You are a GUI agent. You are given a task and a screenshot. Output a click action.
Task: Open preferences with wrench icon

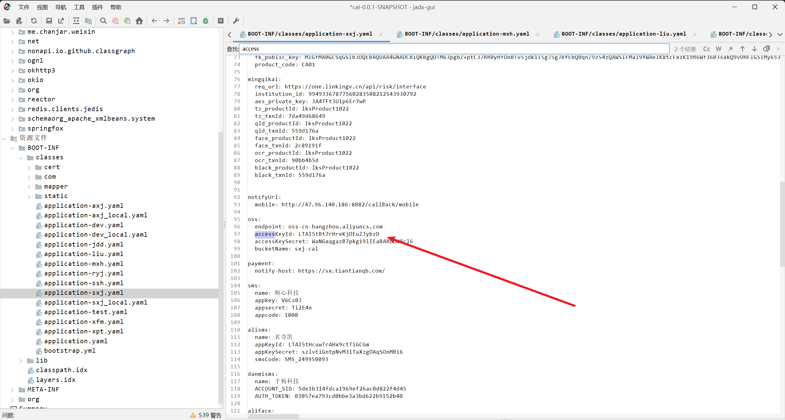click(x=236, y=21)
